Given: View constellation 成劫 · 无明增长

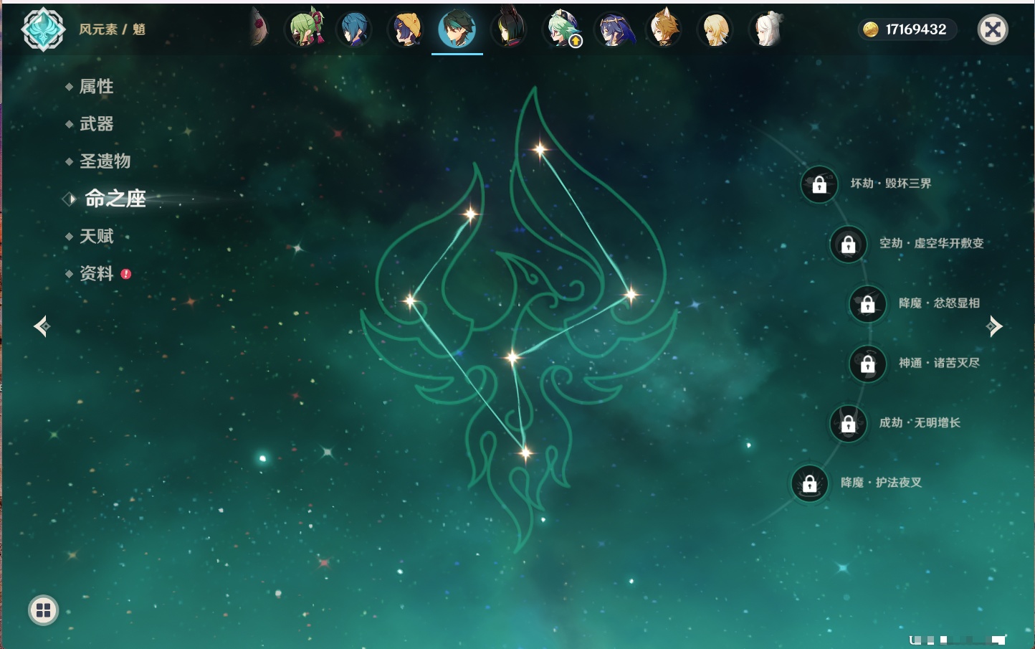Looking at the screenshot, I should [x=920, y=423].
